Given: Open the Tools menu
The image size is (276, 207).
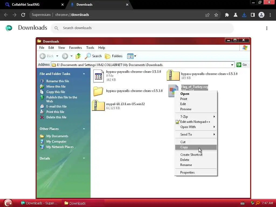Looking at the screenshot, I should tap(90, 48).
